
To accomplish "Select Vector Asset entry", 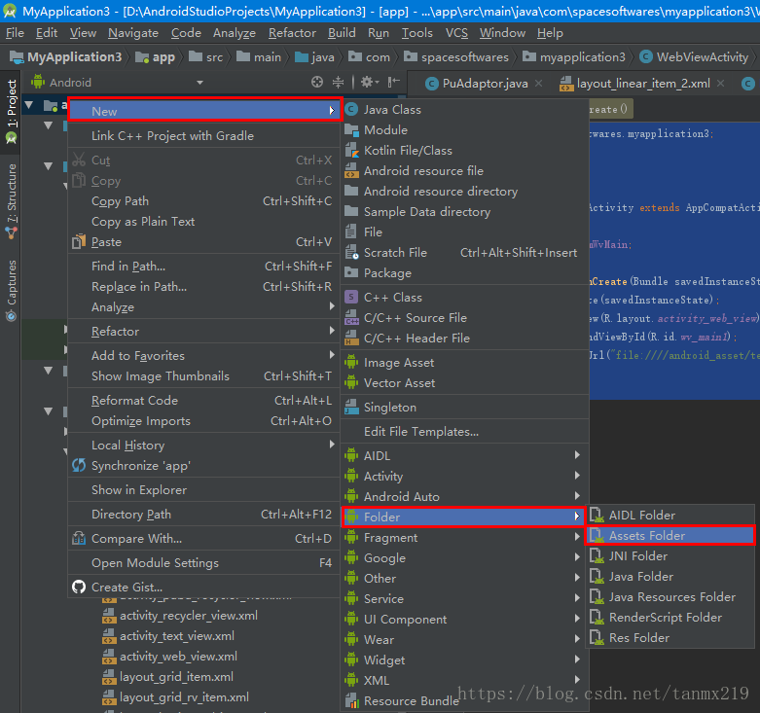I will (465, 383).
